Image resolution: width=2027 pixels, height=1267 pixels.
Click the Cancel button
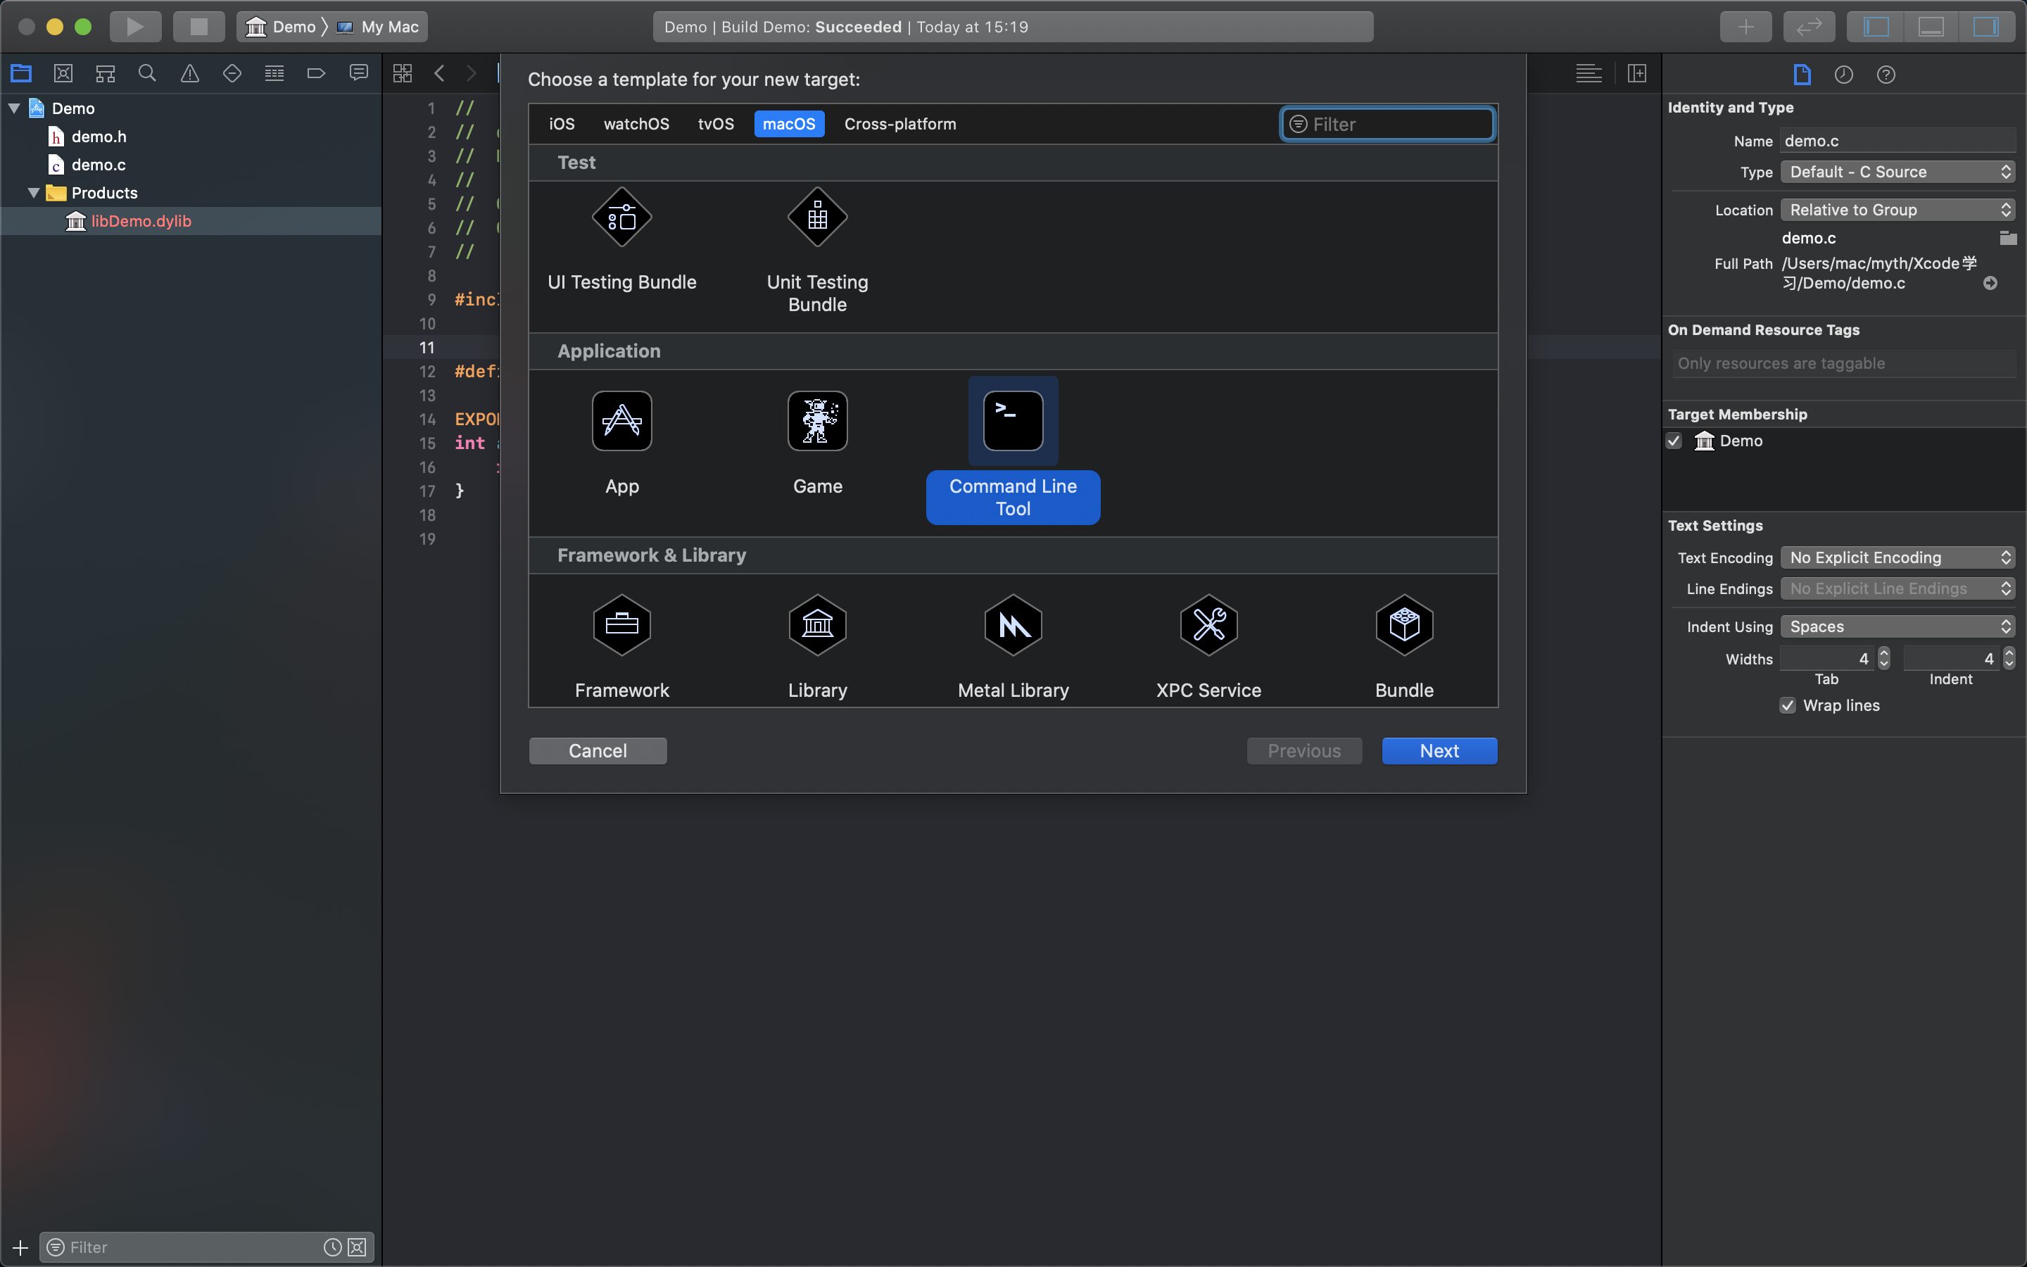point(598,751)
